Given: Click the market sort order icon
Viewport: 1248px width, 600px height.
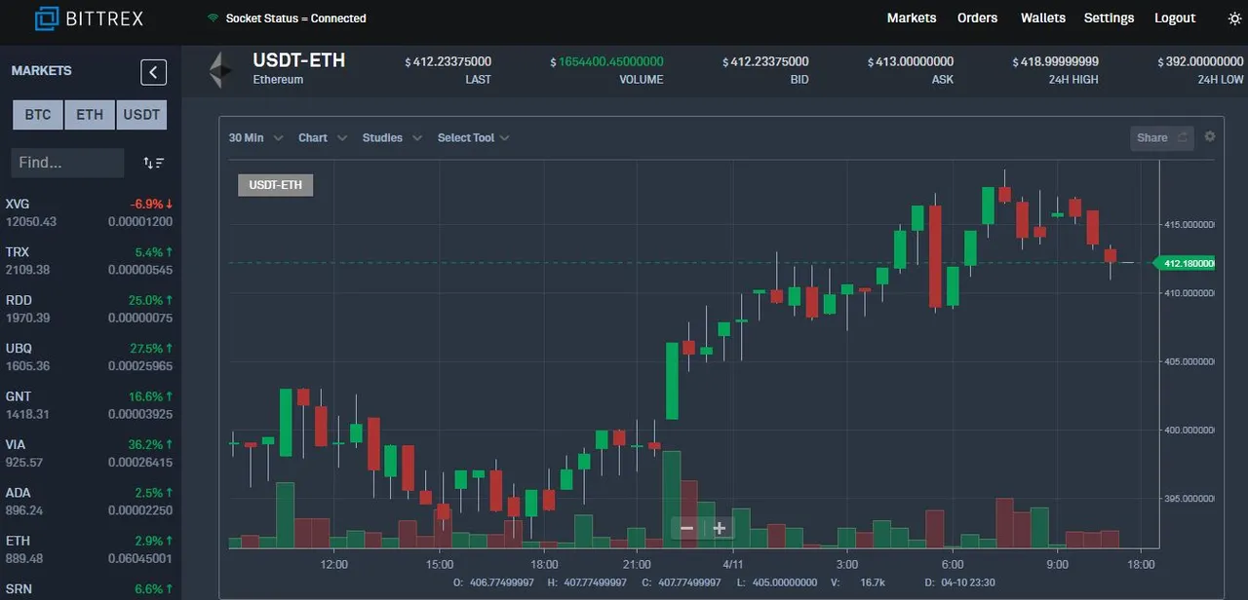Looking at the screenshot, I should click(x=153, y=163).
